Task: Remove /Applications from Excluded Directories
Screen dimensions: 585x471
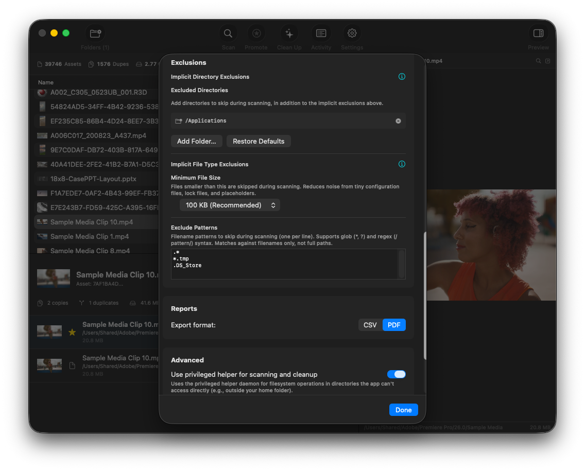Action: coord(398,120)
